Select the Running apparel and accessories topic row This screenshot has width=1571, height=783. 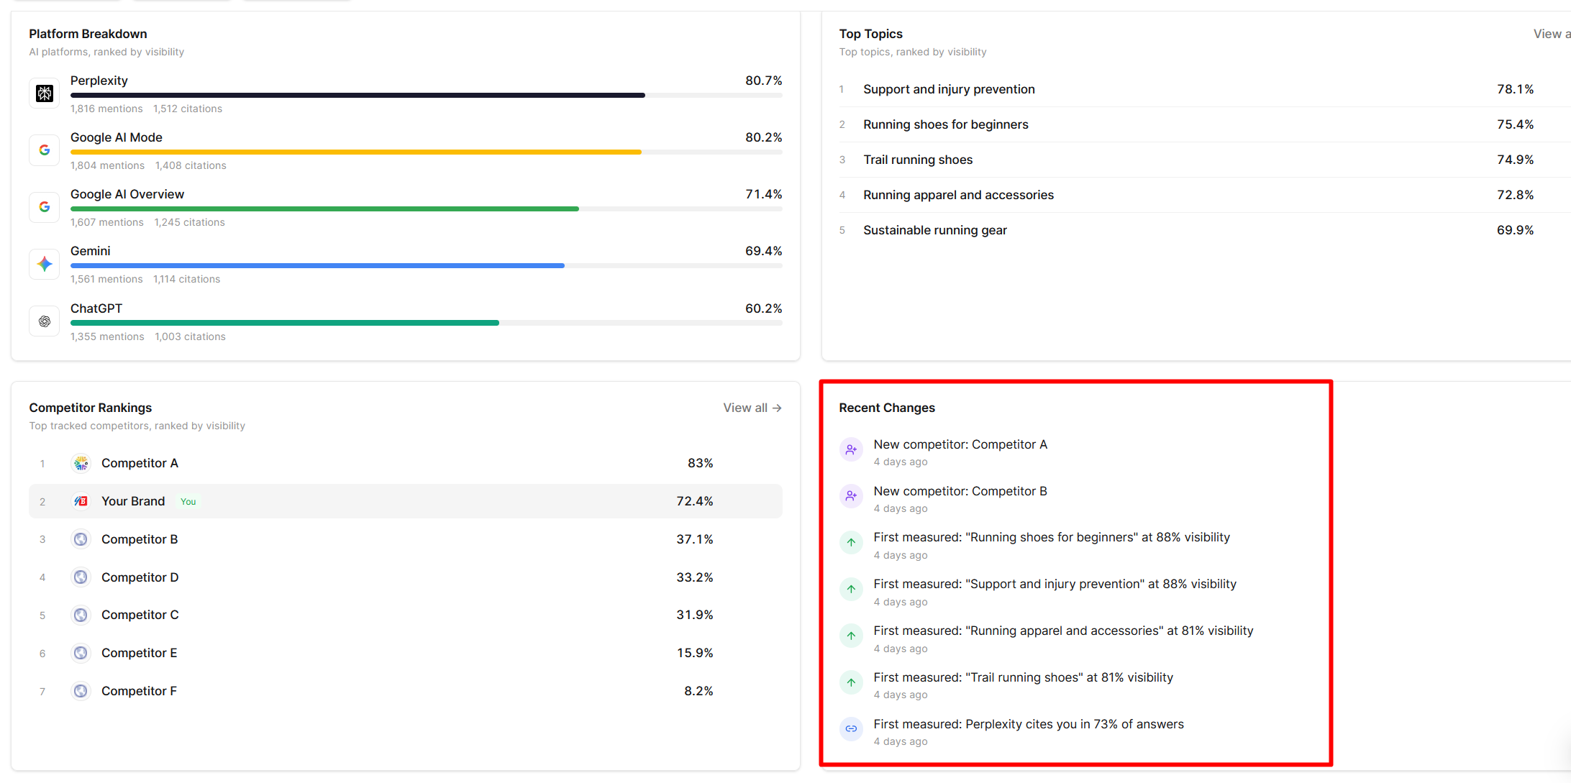(x=1205, y=195)
